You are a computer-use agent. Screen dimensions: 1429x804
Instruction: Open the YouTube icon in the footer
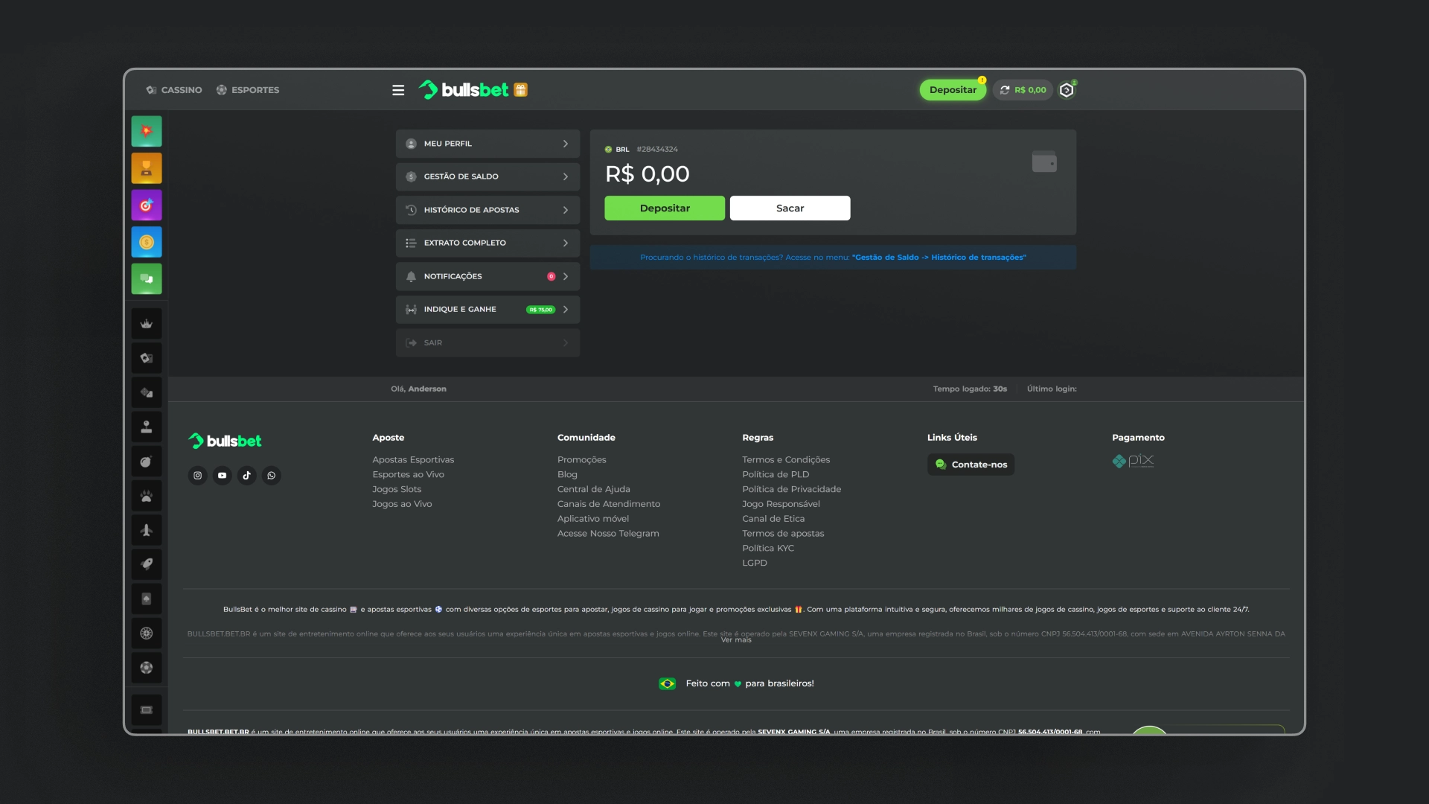222,476
